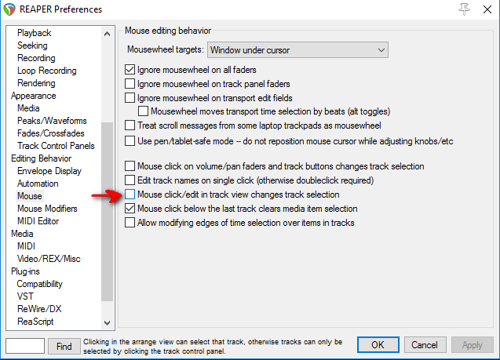Open the Seeking preferences page

[32, 45]
